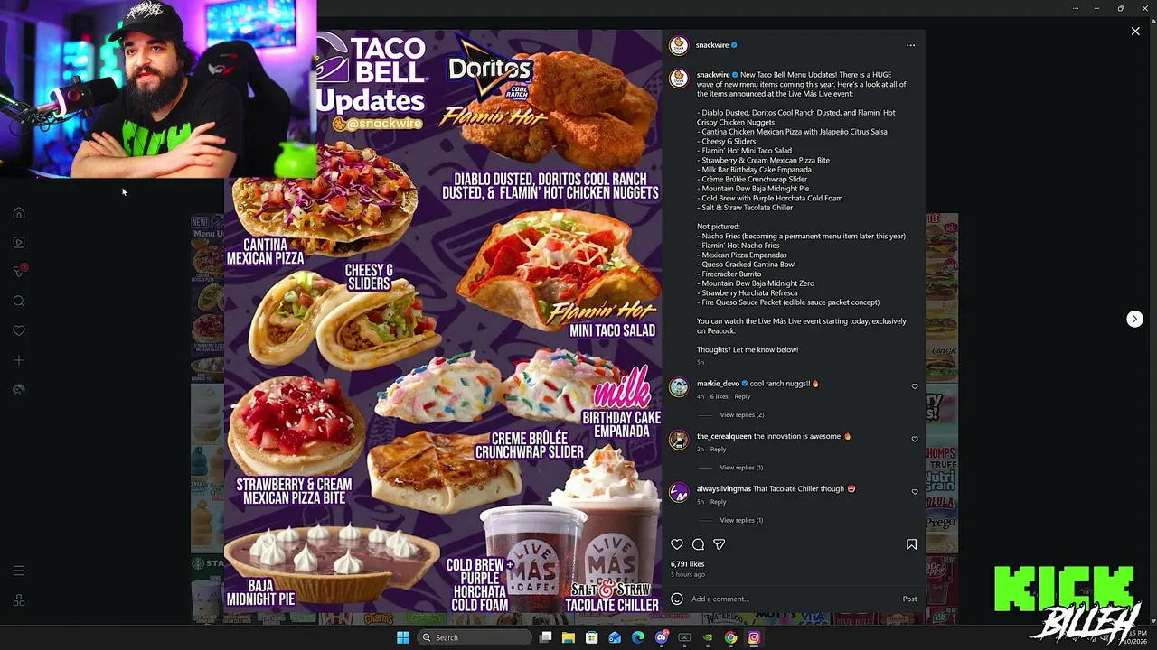Click the Post comment button
Screen dimensions: 1157x650
[x=909, y=599]
